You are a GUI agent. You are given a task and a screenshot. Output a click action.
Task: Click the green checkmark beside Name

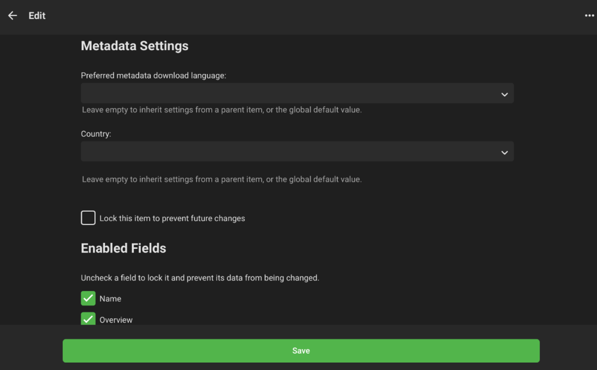tap(88, 298)
